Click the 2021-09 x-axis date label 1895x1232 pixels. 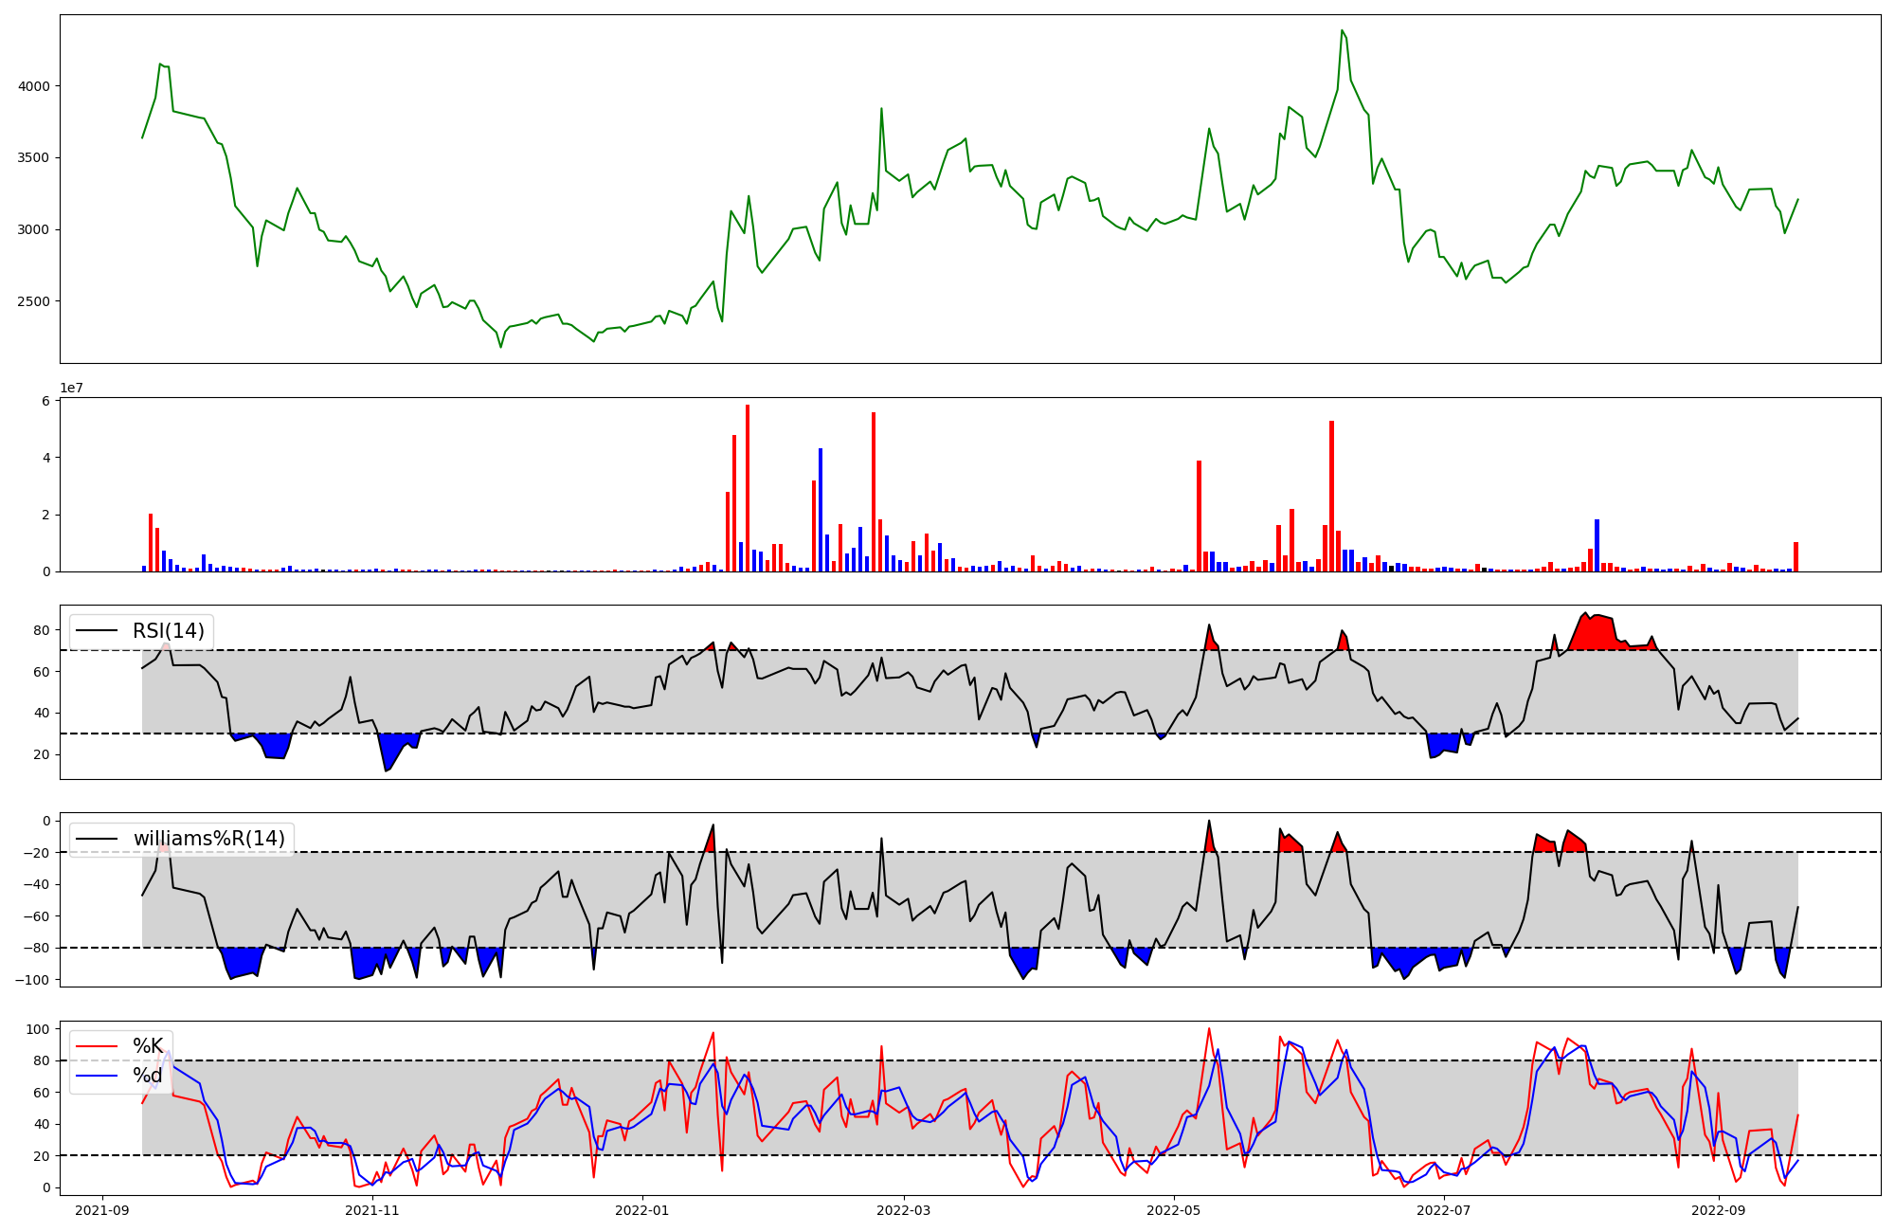tap(102, 1210)
